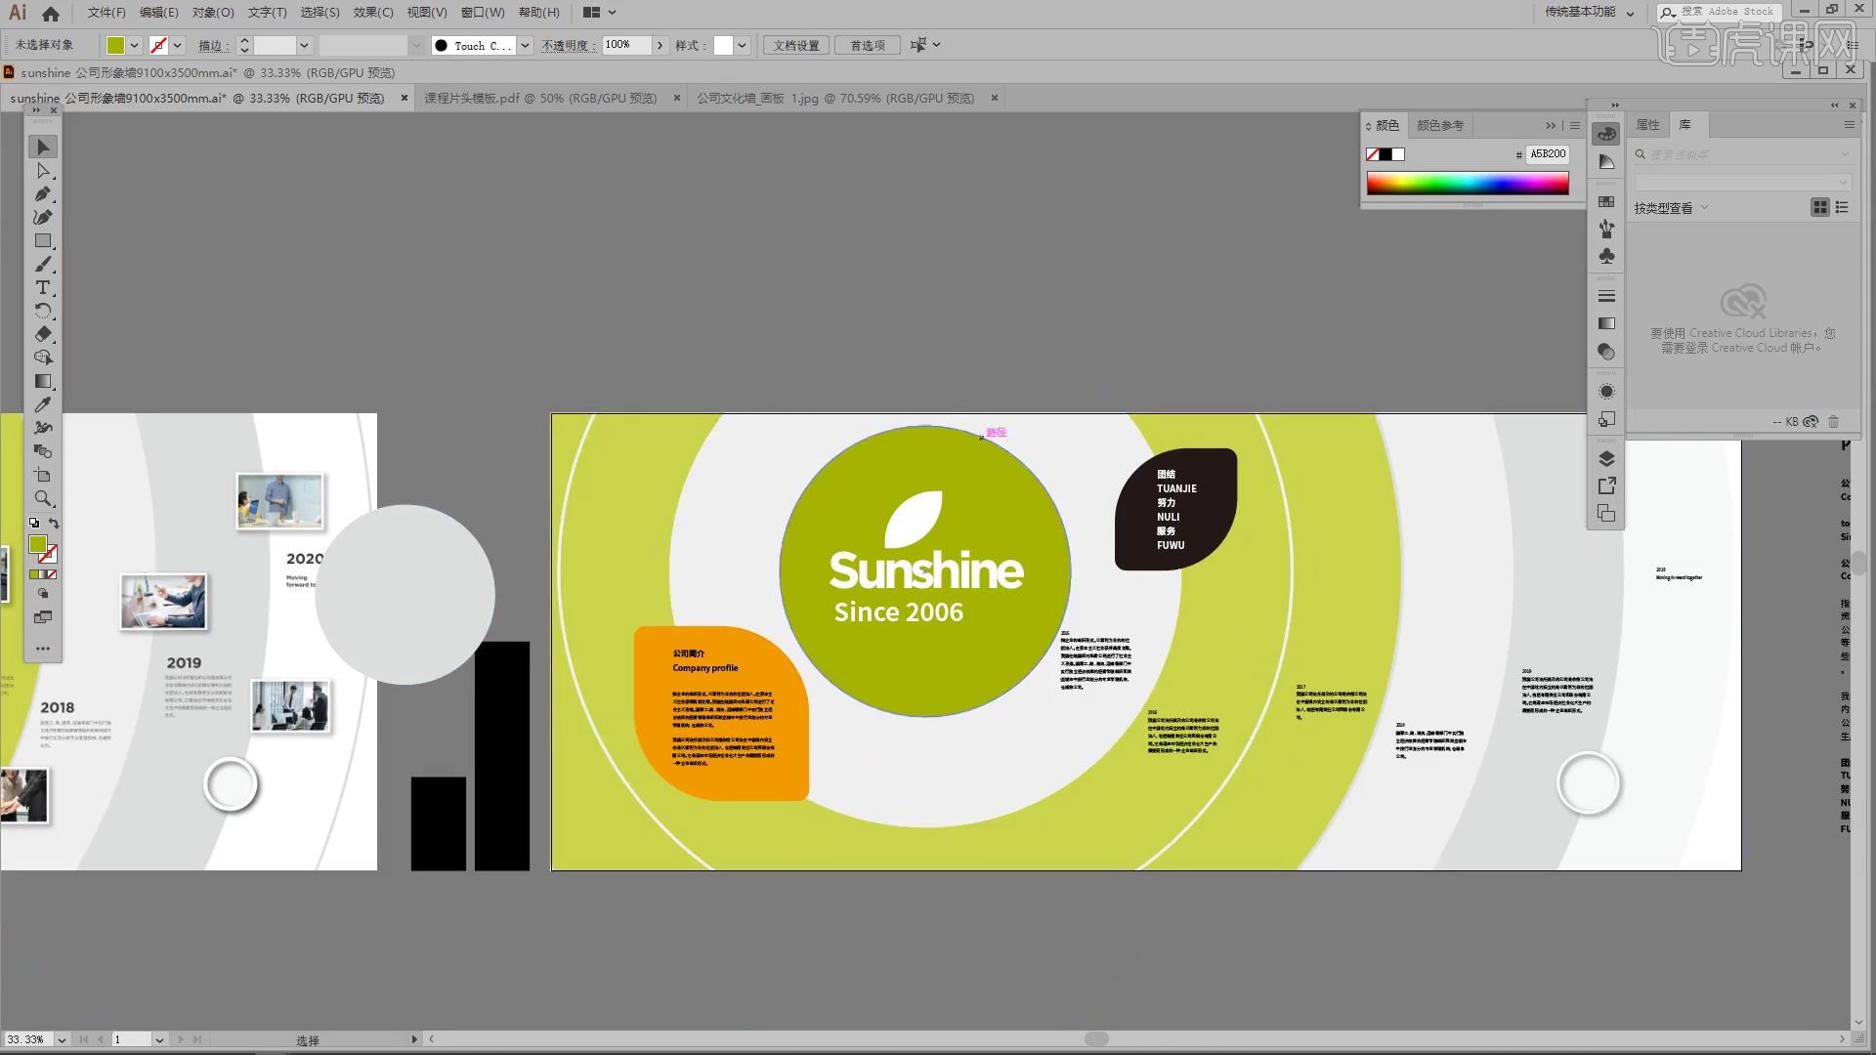1876x1055 pixels.
Task: Switch library to grid view
Action: click(x=1819, y=207)
